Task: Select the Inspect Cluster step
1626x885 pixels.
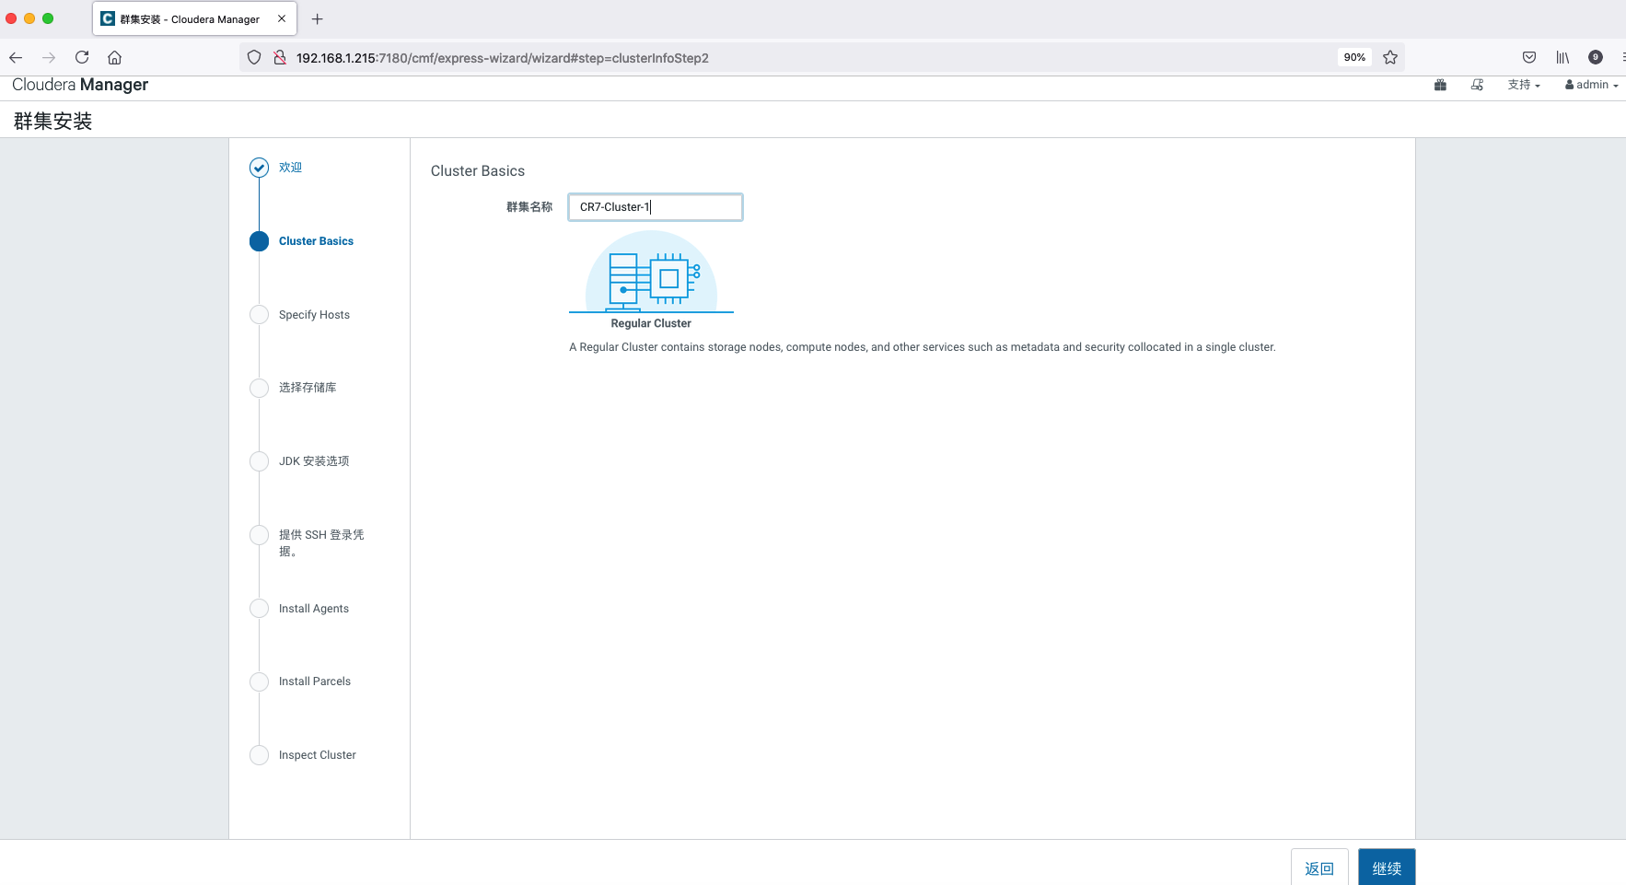Action: click(318, 755)
